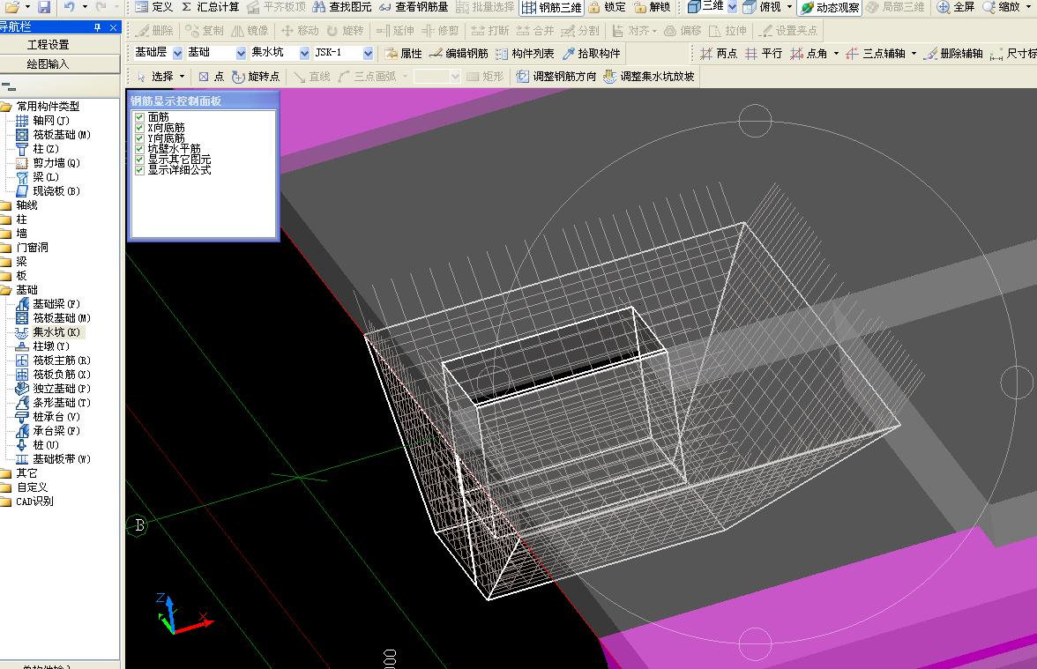Select 筏板主筋 (R) tree item
This screenshot has width=1037, height=669.
pyautogui.click(x=53, y=361)
